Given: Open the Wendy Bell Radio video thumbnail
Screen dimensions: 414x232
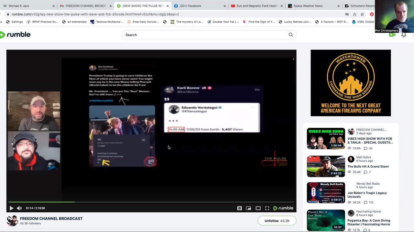Looking at the screenshot, I should 326,193.
